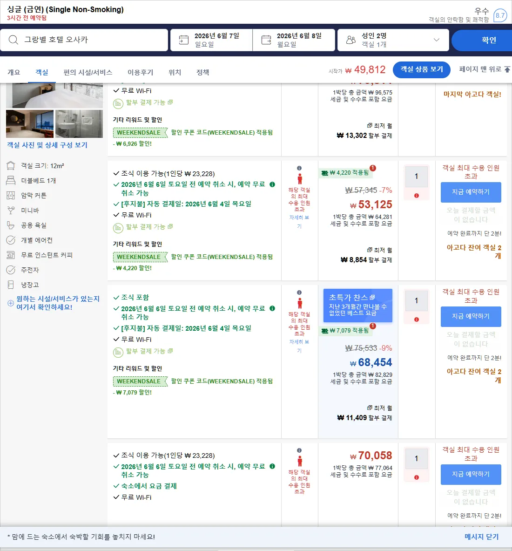This screenshot has width=512, height=551.
Task: Click the 그랑벨 호텔 오사카 search field
Action: (x=84, y=40)
